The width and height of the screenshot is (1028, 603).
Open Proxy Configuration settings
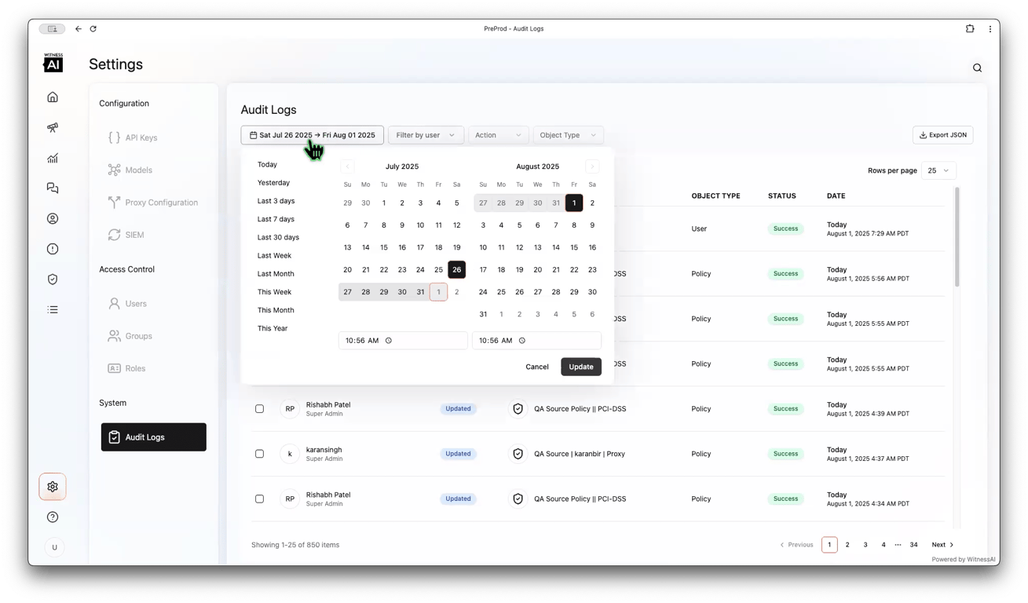153,203
